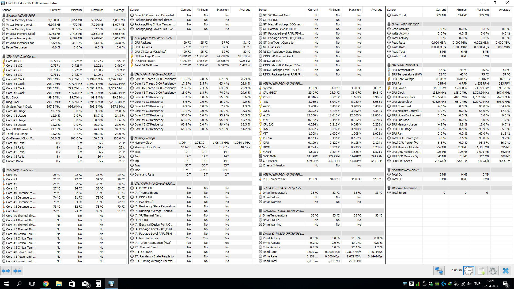The height and width of the screenshot is (289, 514).
Task: Open Google Chrome from the taskbar
Action: coord(46,284)
